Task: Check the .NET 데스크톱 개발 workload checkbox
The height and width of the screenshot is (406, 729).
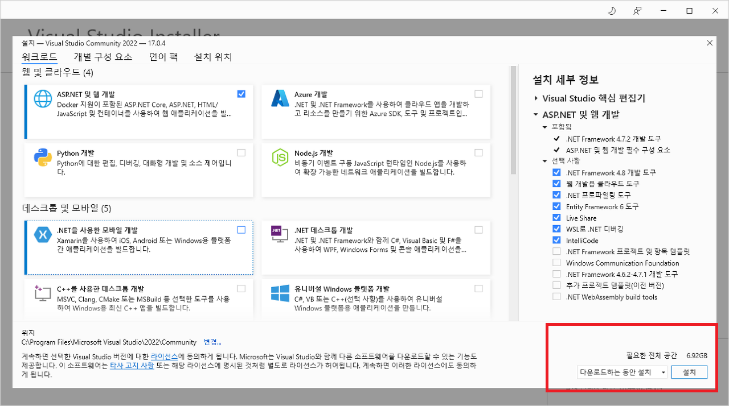Action: 478,230
